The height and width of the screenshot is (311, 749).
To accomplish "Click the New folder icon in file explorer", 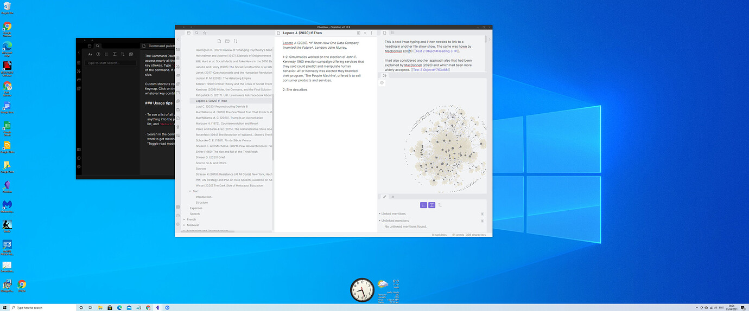I will [x=227, y=41].
